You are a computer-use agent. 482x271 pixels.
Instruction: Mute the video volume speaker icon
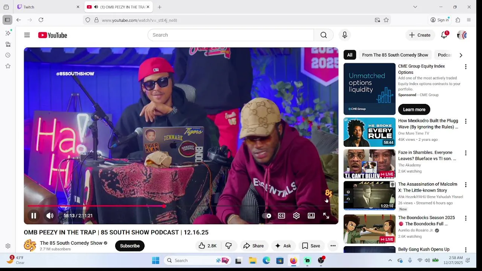tap(50, 216)
